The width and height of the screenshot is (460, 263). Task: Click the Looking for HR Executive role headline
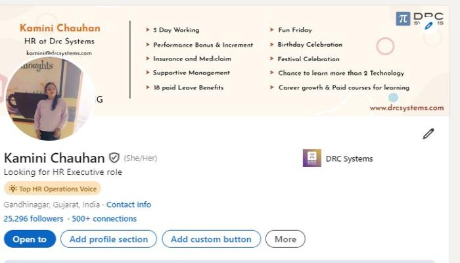tap(63, 172)
